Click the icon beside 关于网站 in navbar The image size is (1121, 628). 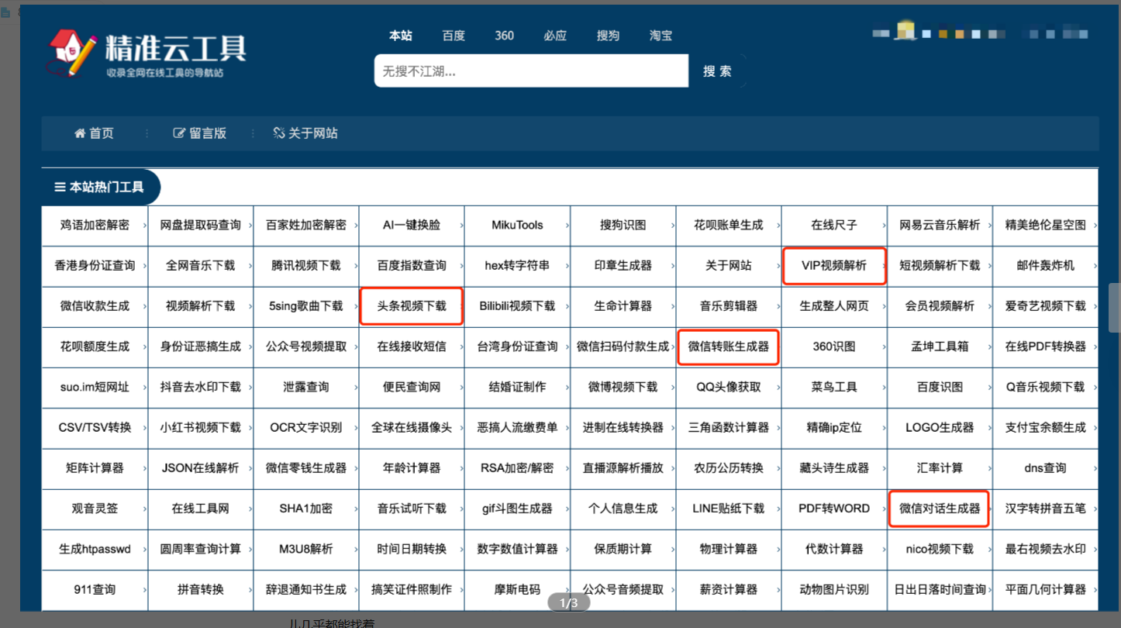[279, 133]
